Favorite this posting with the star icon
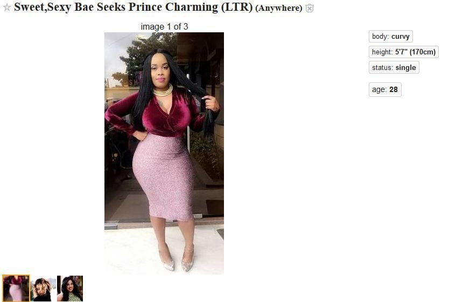This screenshot has width=456, height=302. click(7, 8)
